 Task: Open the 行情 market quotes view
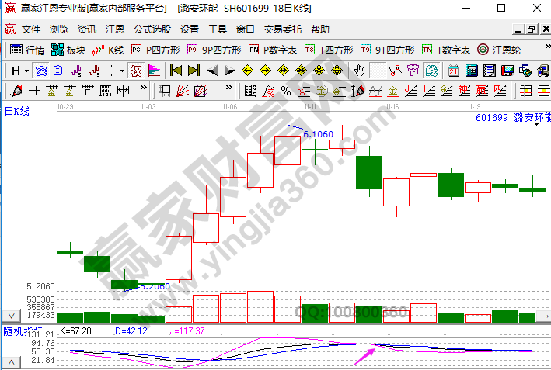(x=26, y=50)
